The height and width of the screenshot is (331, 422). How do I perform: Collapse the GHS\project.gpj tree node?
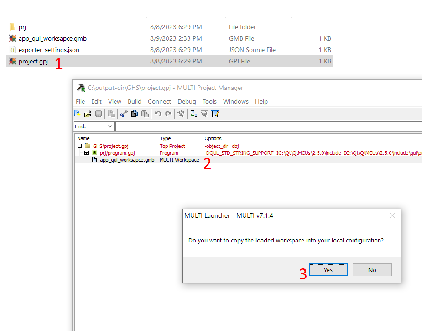[79, 146]
